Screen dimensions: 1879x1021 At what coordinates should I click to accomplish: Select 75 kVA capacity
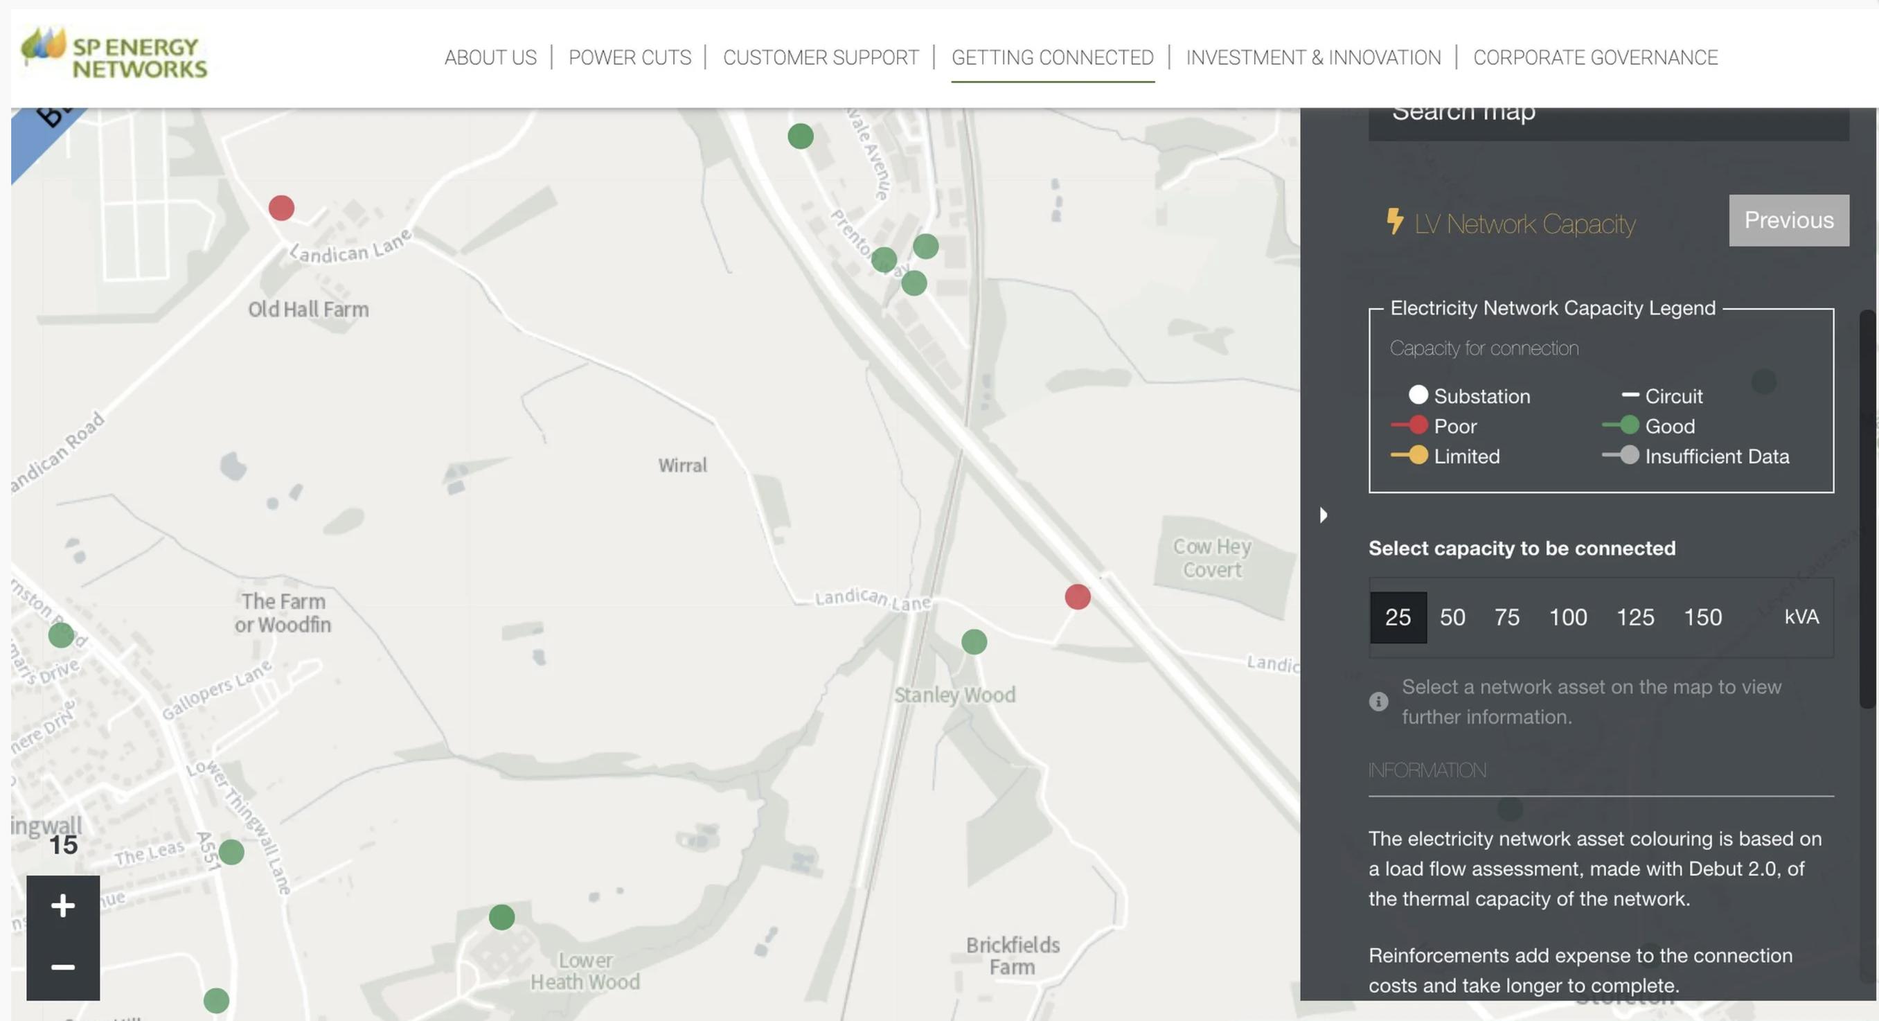coord(1506,617)
